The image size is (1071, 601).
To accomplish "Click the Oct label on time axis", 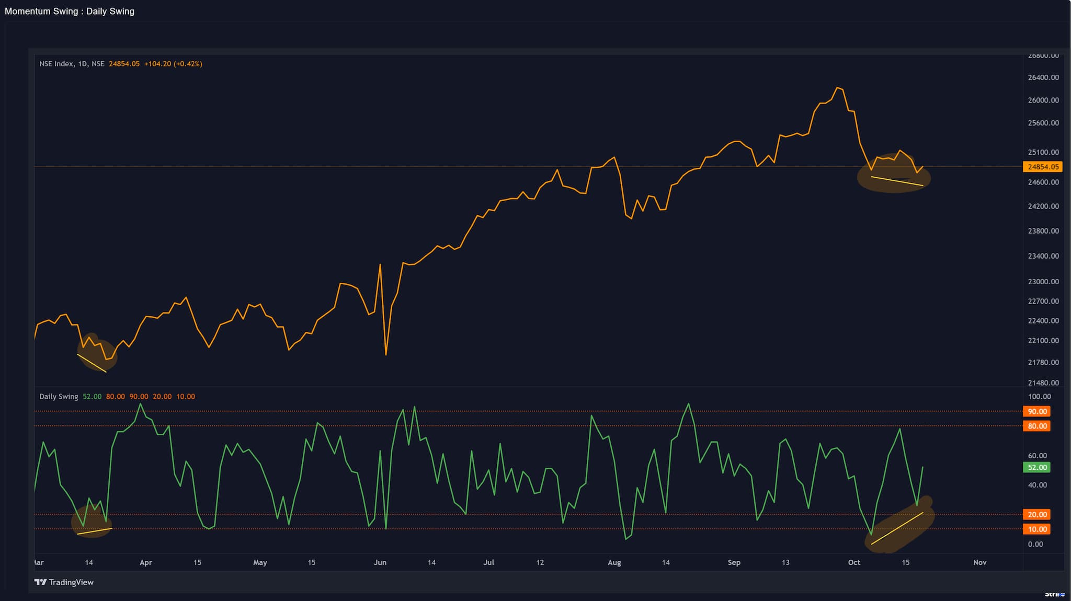I will tap(854, 562).
